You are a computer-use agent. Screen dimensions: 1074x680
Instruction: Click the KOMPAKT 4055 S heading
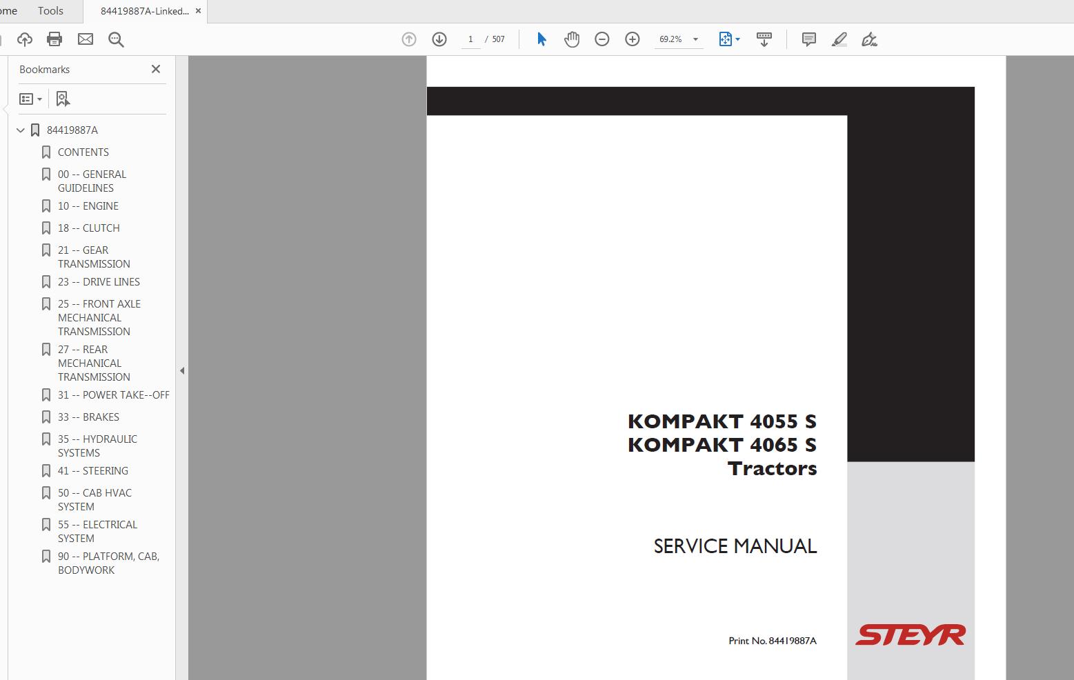coord(722,421)
